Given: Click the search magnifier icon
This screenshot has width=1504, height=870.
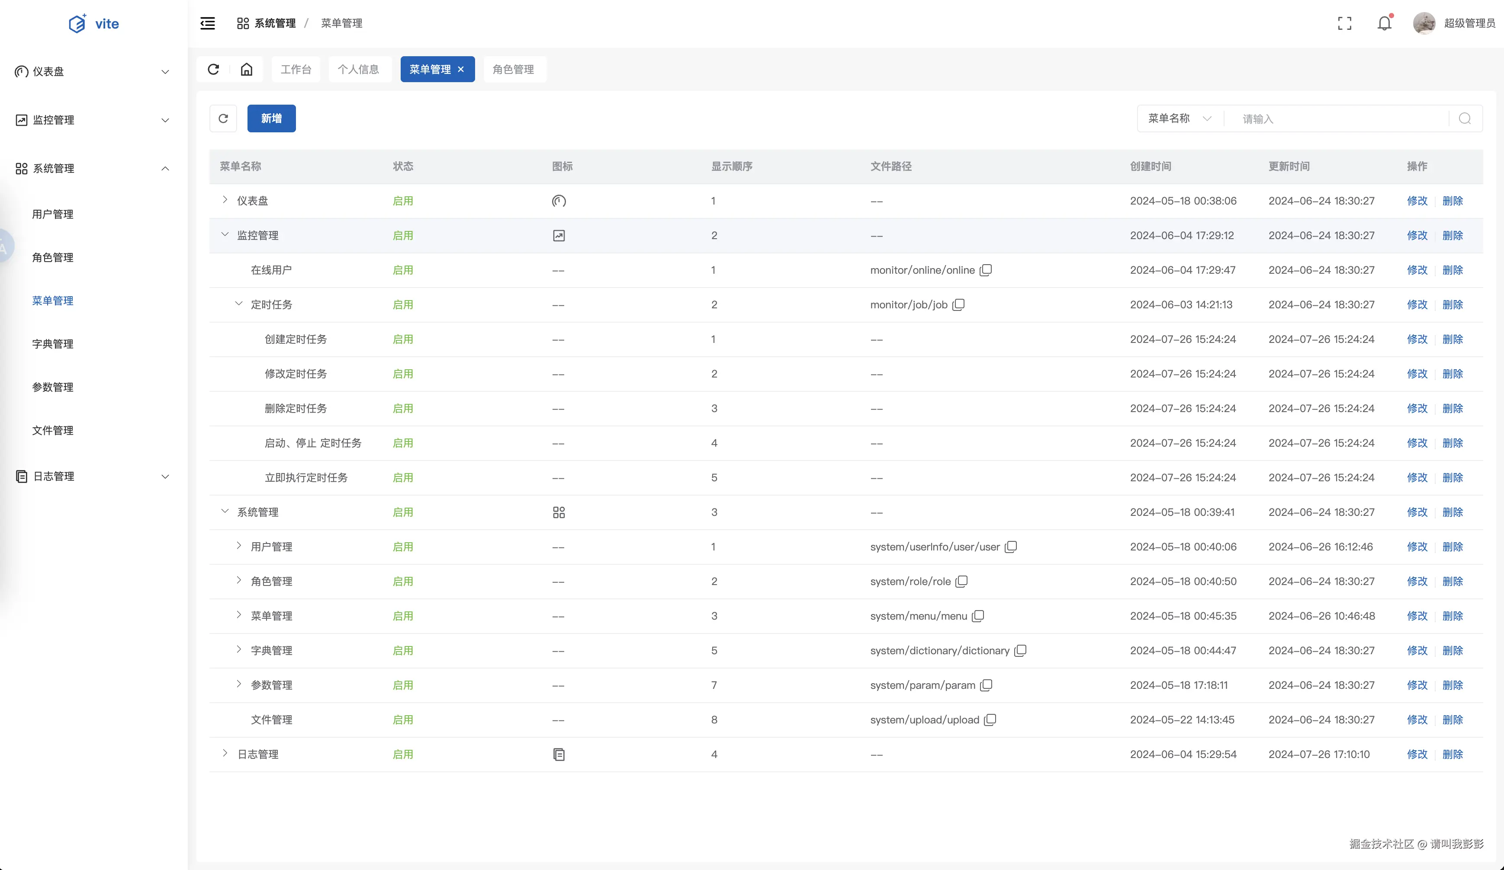Looking at the screenshot, I should point(1465,118).
